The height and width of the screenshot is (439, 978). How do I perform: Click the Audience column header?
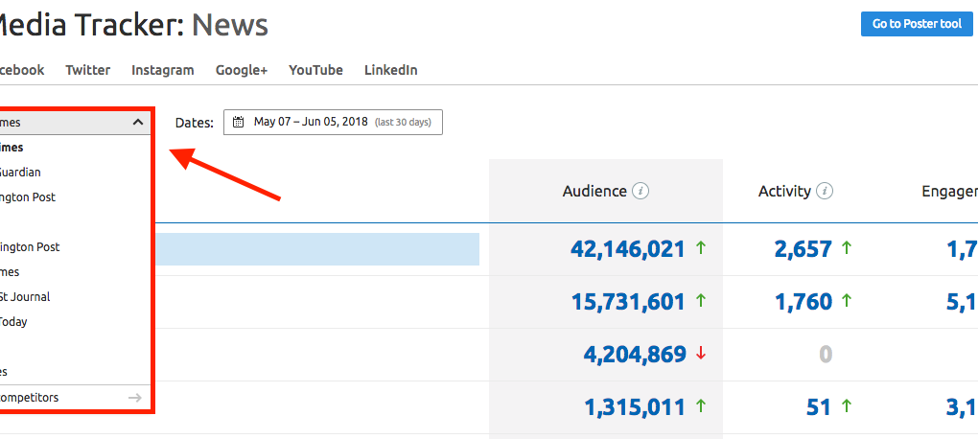click(594, 192)
